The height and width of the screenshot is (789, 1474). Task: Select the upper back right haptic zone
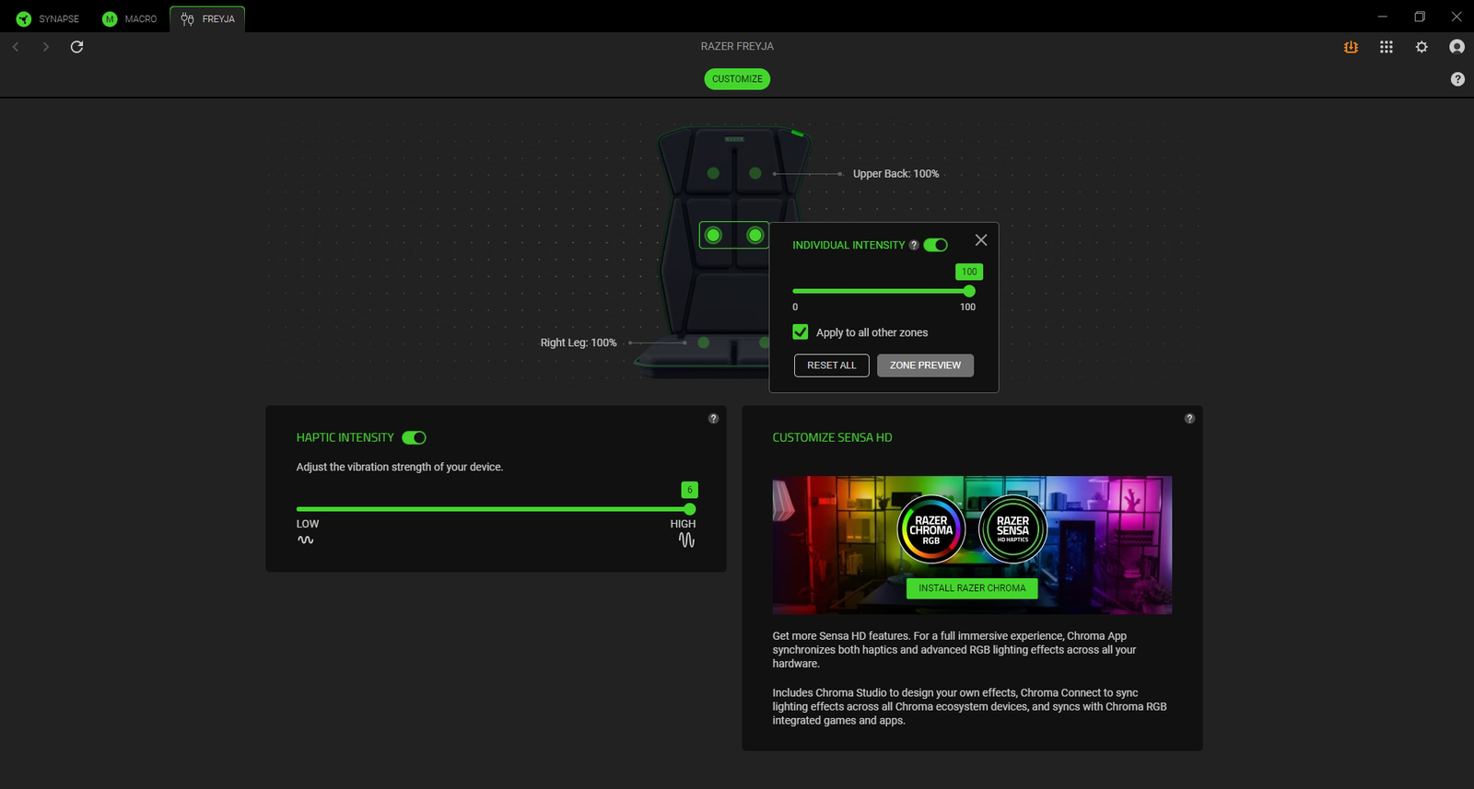[x=755, y=173]
